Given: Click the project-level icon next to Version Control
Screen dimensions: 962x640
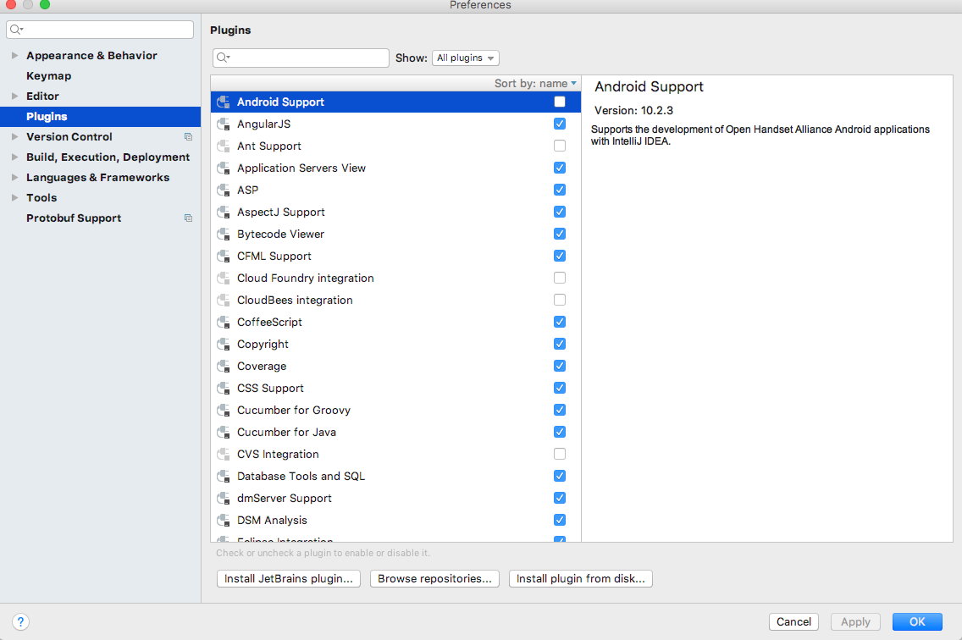Looking at the screenshot, I should coord(188,137).
